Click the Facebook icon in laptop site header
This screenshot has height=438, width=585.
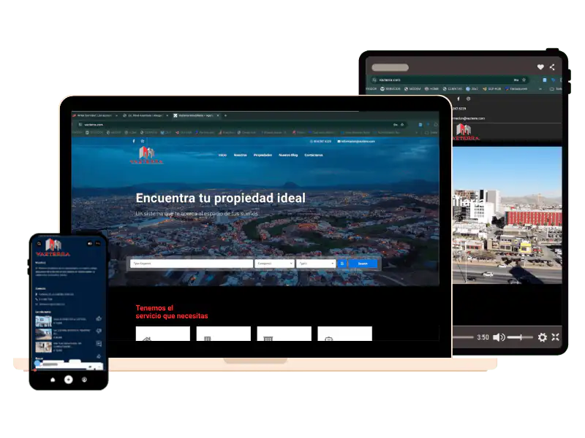click(x=134, y=141)
